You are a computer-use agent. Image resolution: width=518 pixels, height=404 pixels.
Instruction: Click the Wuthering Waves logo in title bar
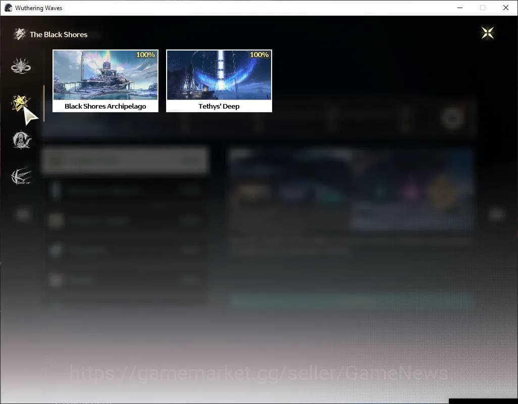[8, 8]
